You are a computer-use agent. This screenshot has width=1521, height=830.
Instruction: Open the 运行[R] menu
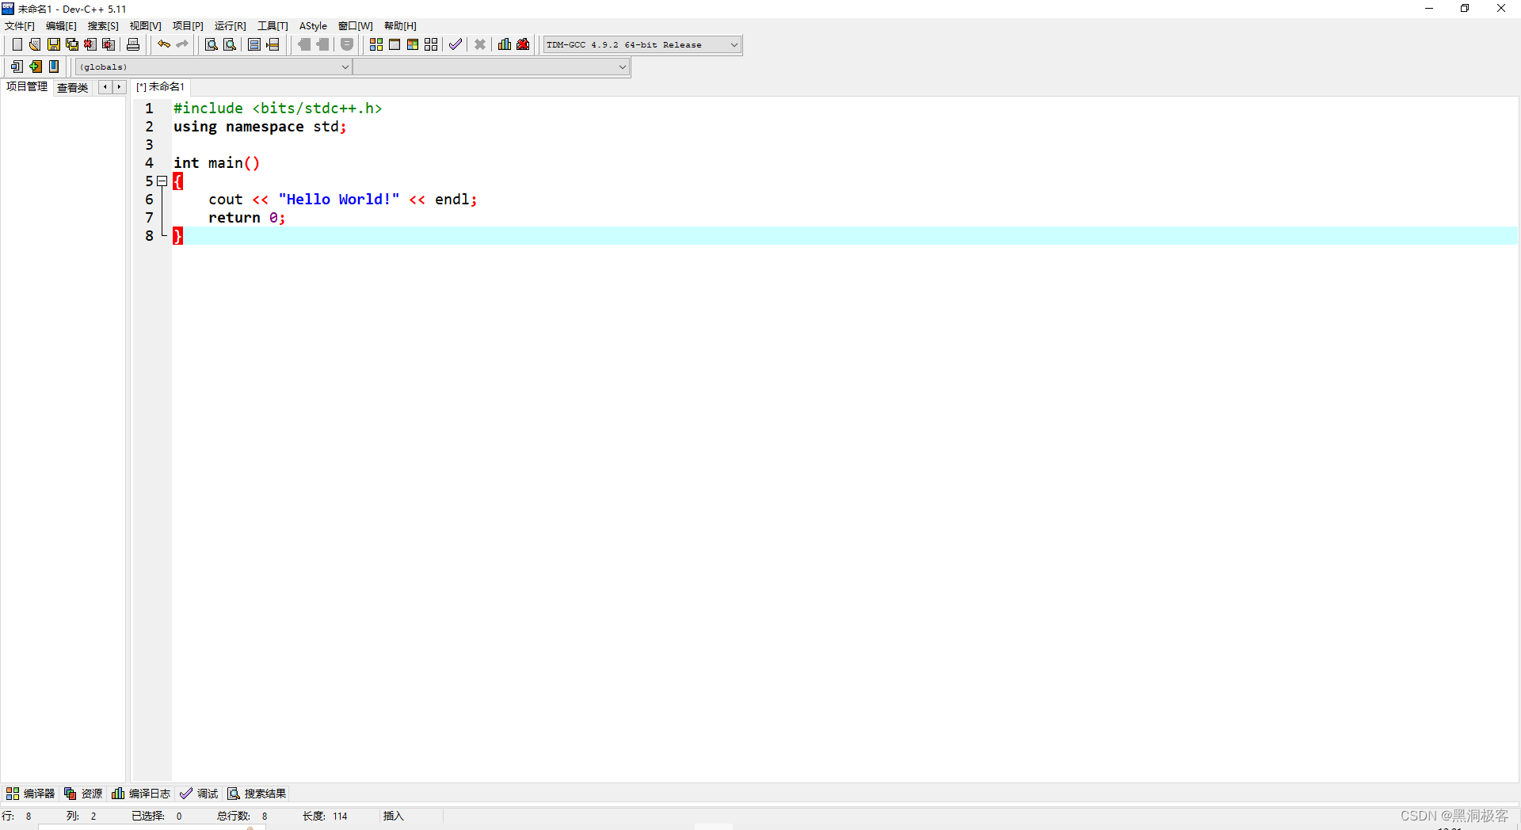pyautogui.click(x=231, y=26)
